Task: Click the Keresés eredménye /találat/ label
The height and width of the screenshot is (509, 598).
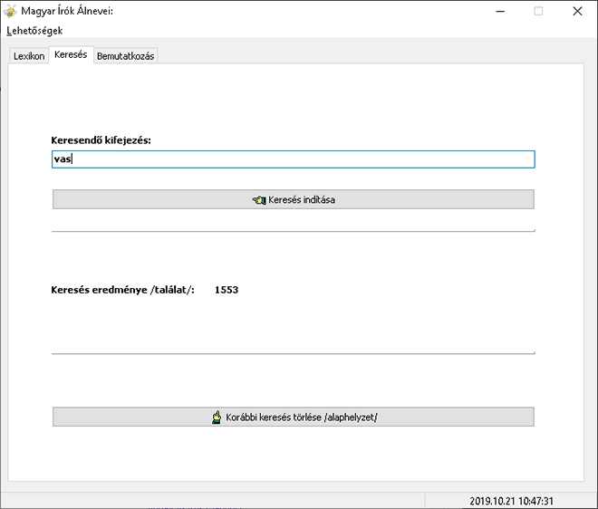Action: pyautogui.click(x=123, y=290)
